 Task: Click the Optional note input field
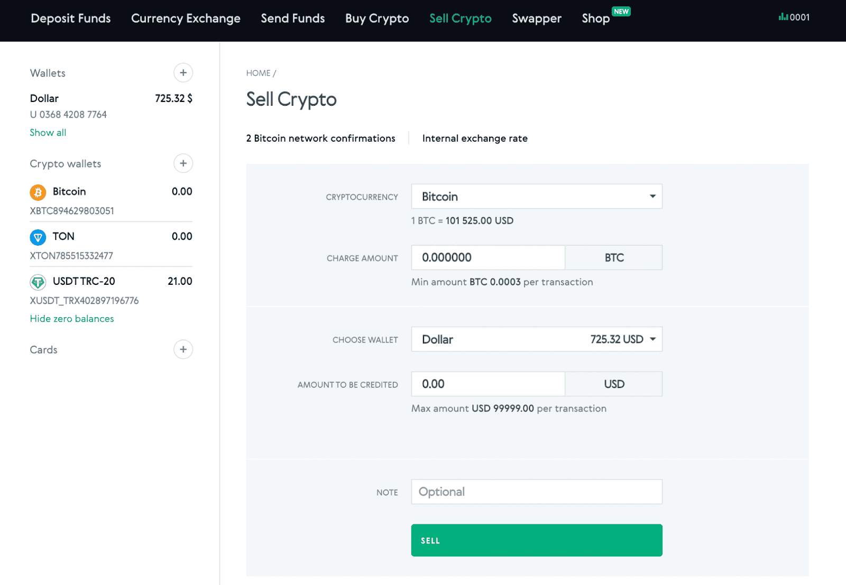536,491
